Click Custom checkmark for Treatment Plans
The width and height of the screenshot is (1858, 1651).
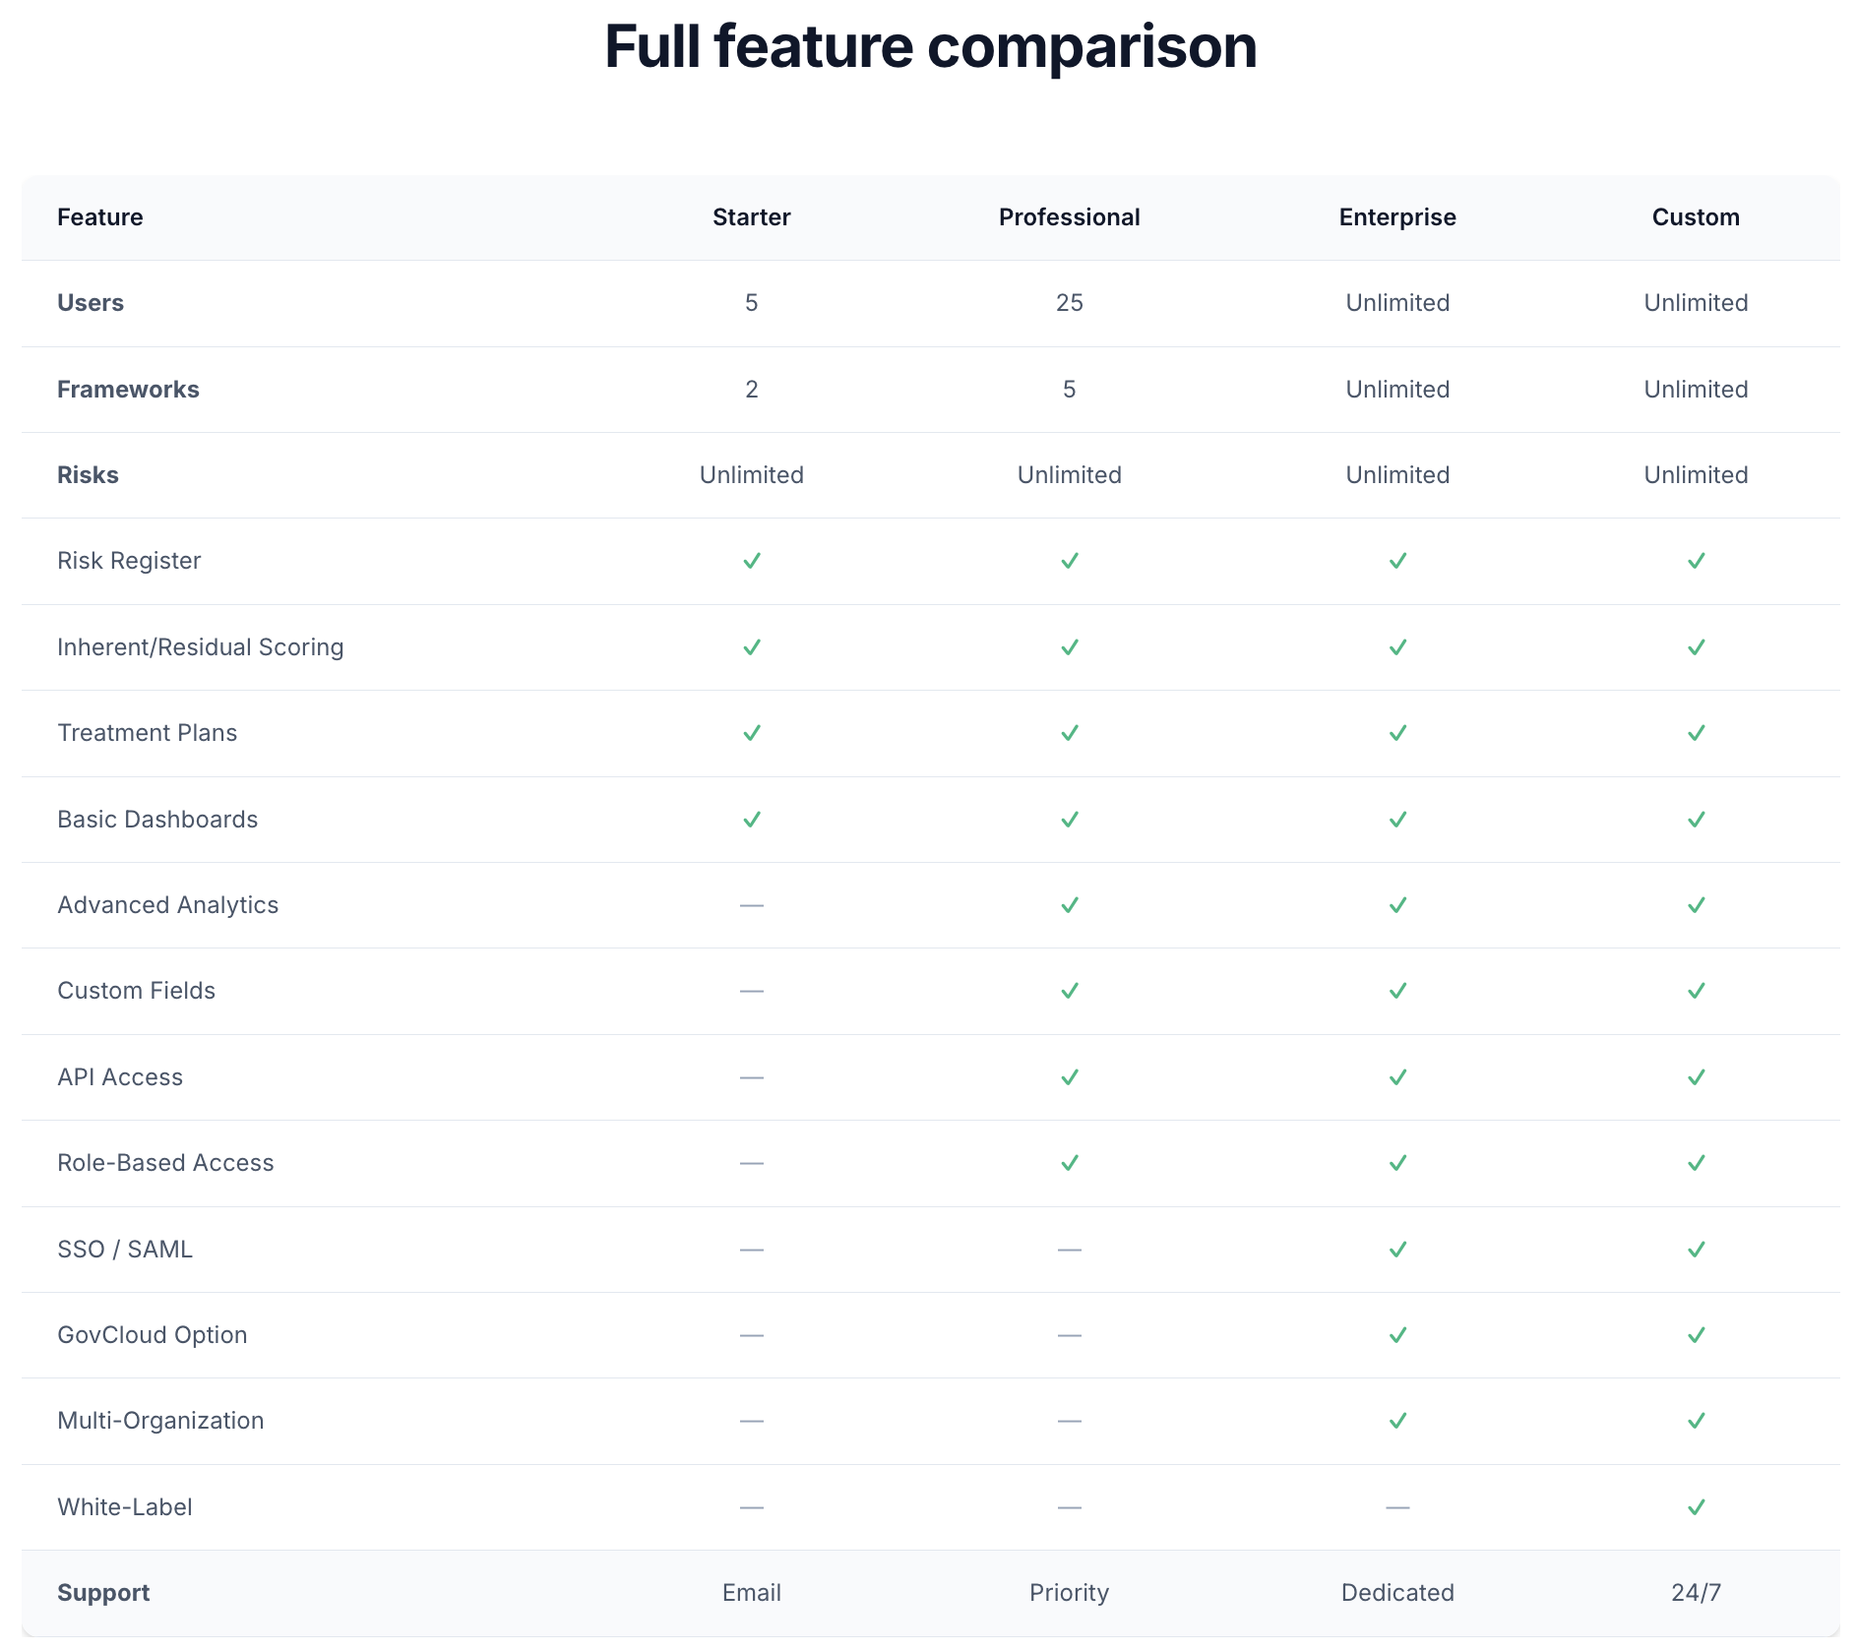[1696, 733]
